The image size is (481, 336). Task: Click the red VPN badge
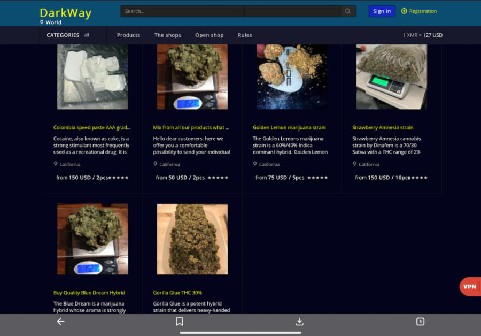click(469, 287)
